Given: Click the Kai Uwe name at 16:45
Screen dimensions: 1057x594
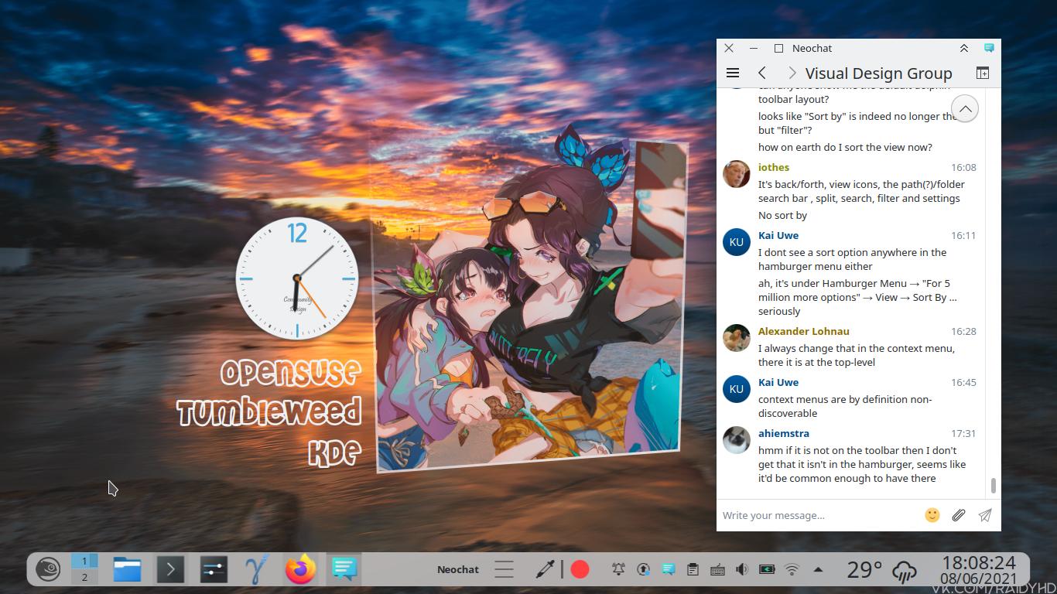Looking at the screenshot, I should (778, 382).
